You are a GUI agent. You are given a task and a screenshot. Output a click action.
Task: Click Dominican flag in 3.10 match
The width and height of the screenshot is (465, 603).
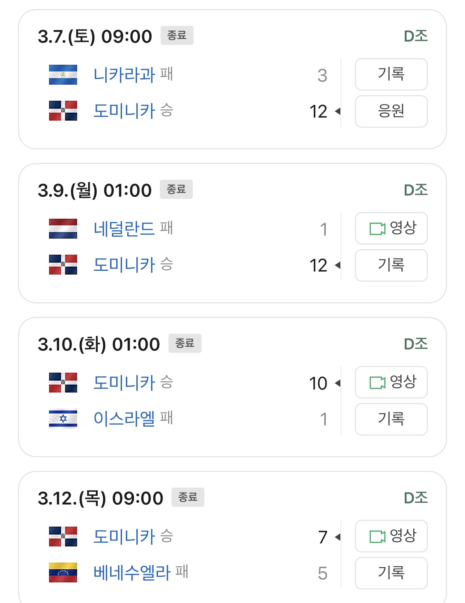coord(63,382)
